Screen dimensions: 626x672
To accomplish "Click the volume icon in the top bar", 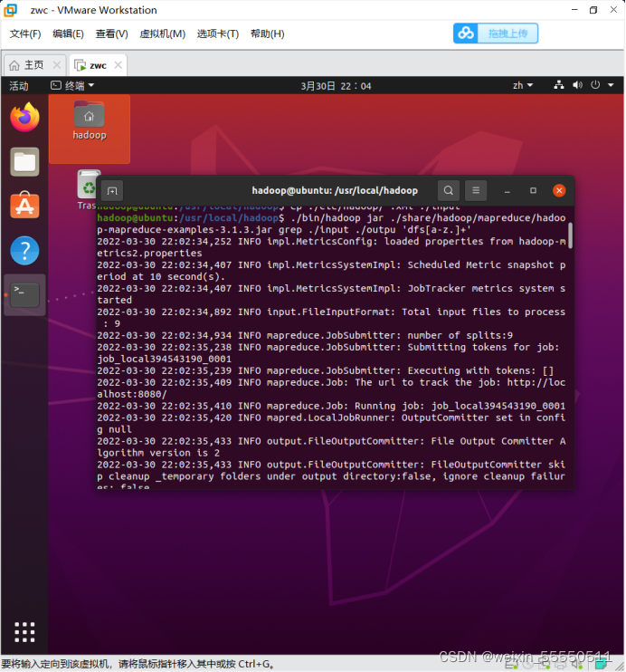I will 577,85.
